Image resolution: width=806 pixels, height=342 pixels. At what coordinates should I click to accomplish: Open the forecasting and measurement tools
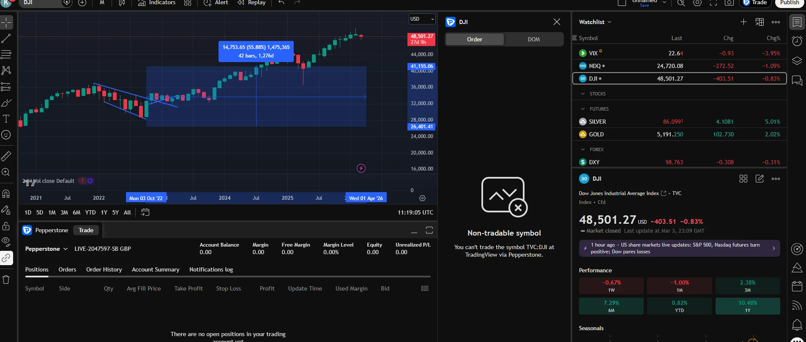6,87
